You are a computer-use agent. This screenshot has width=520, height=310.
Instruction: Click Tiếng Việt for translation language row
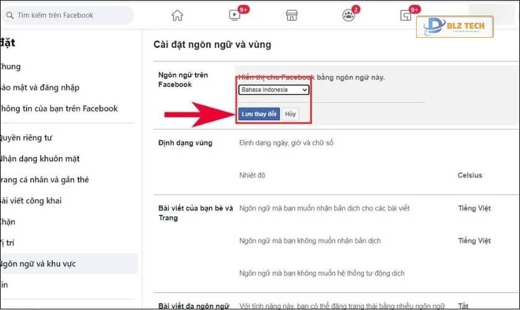tap(474, 208)
